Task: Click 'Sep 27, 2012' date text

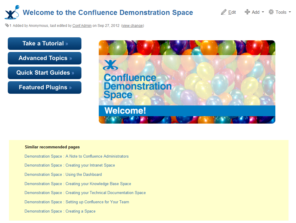Action: pyautogui.click(x=109, y=26)
